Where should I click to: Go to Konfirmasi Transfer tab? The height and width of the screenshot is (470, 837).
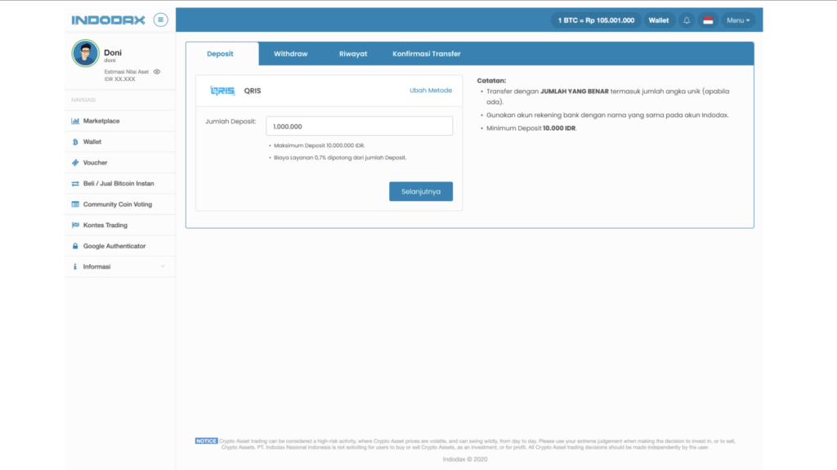pos(426,54)
